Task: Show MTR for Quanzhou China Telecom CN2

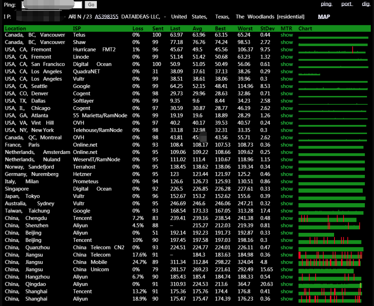Action: coord(287,248)
